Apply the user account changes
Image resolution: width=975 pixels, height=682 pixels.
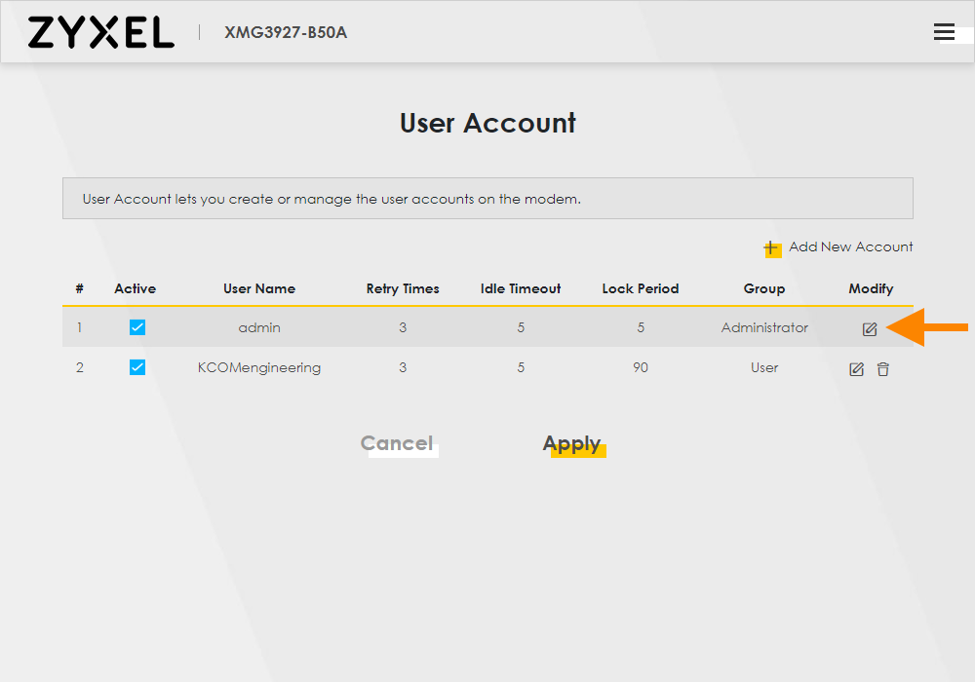coord(573,443)
